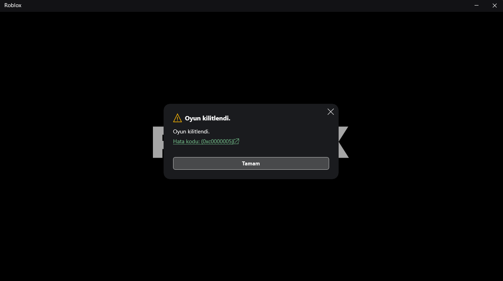Click the 0xc0000005 code text in the link

[x=217, y=141]
